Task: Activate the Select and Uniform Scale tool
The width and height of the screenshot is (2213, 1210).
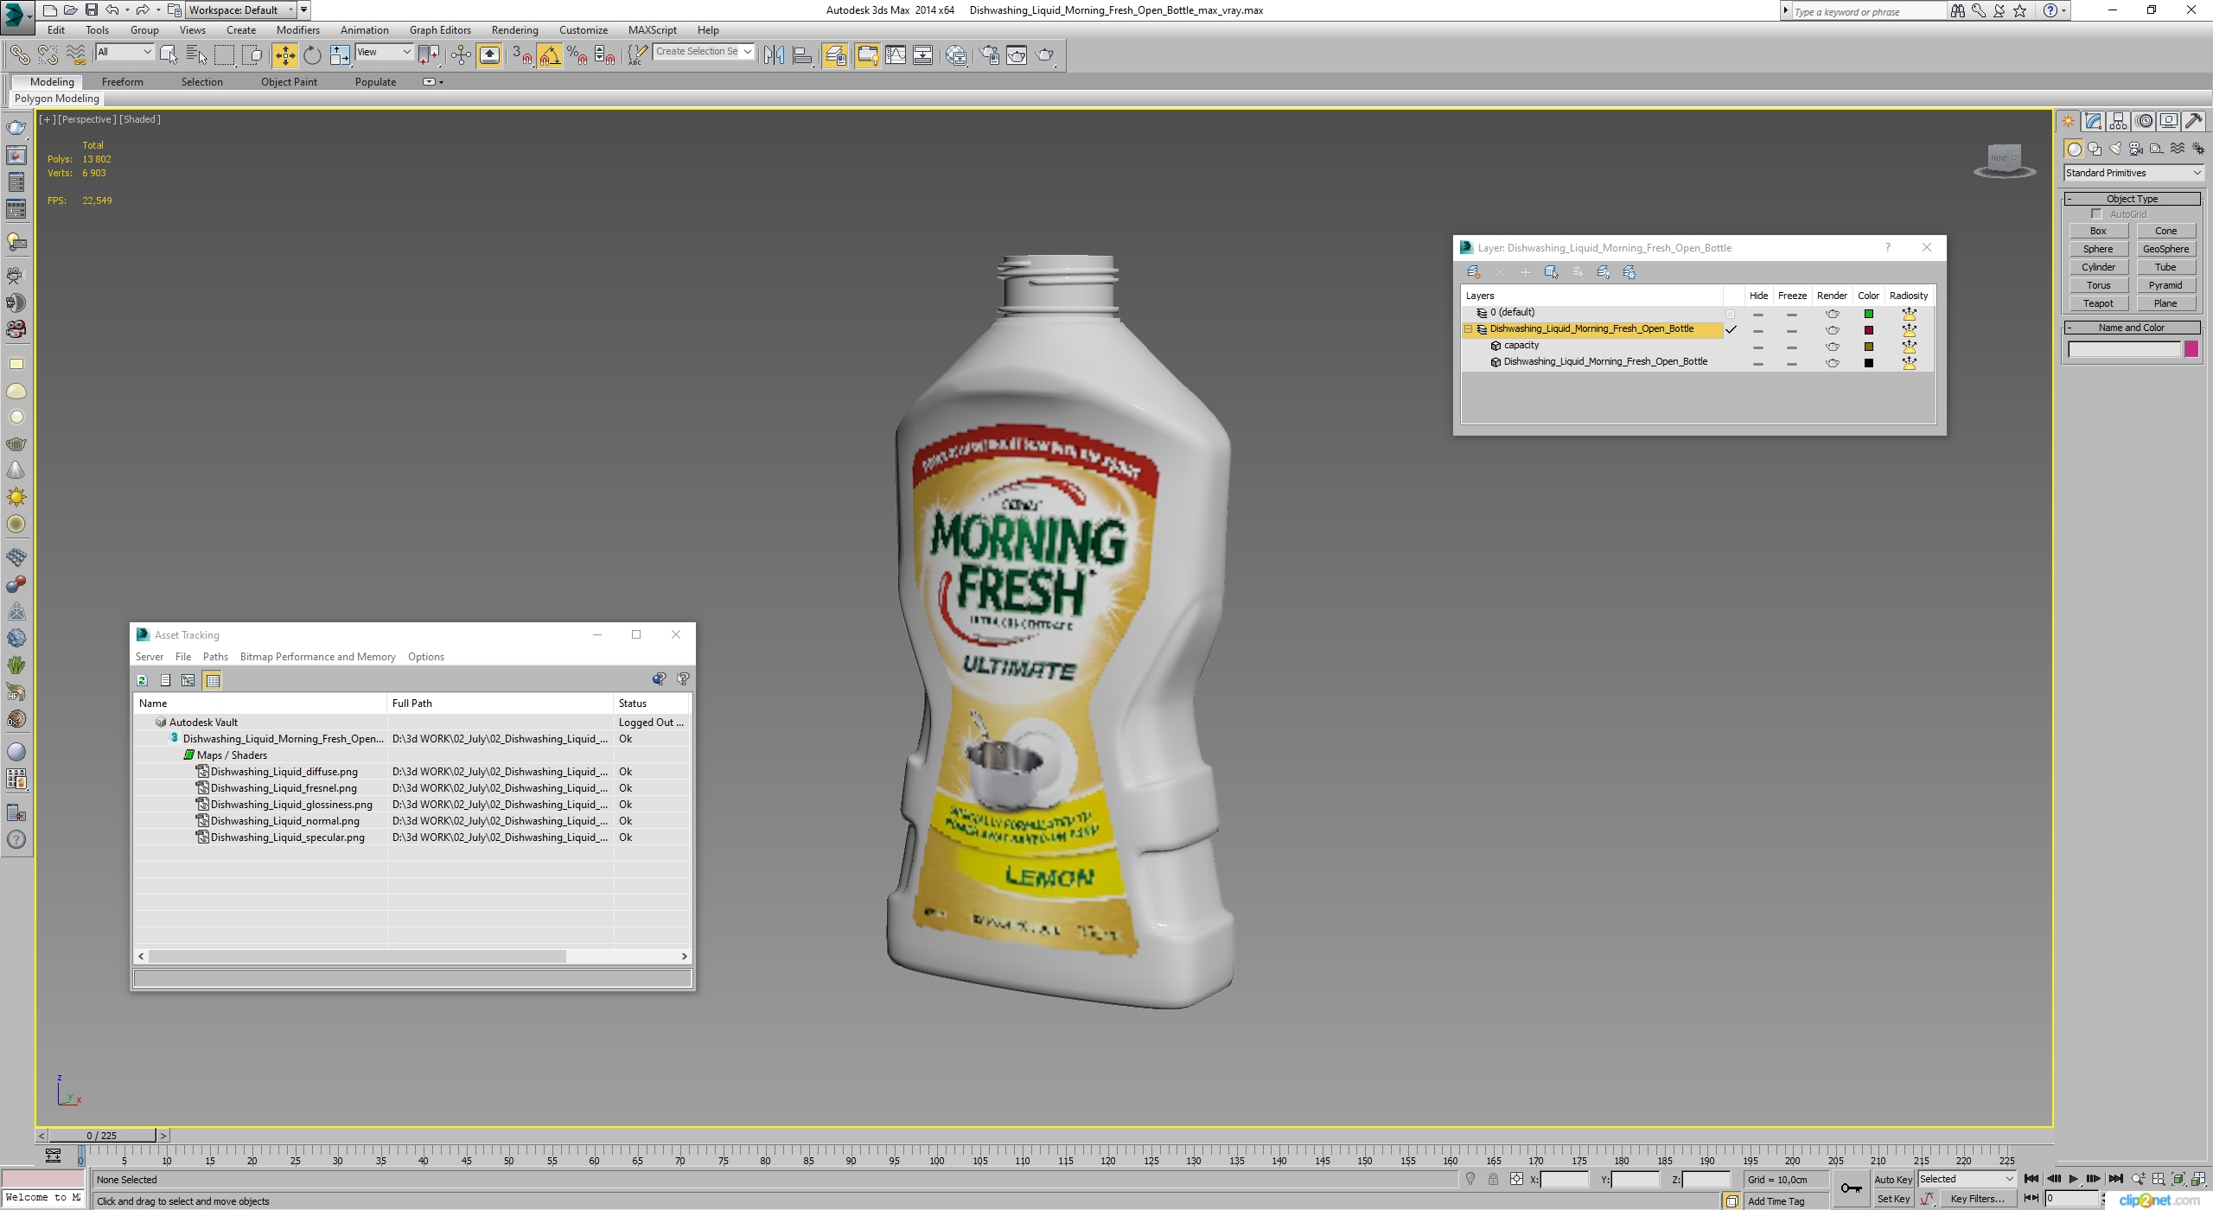Action: (x=340, y=55)
